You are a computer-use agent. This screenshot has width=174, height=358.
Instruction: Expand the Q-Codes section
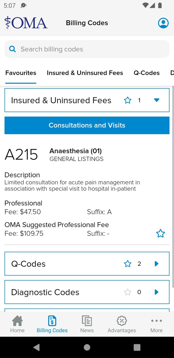point(156,264)
